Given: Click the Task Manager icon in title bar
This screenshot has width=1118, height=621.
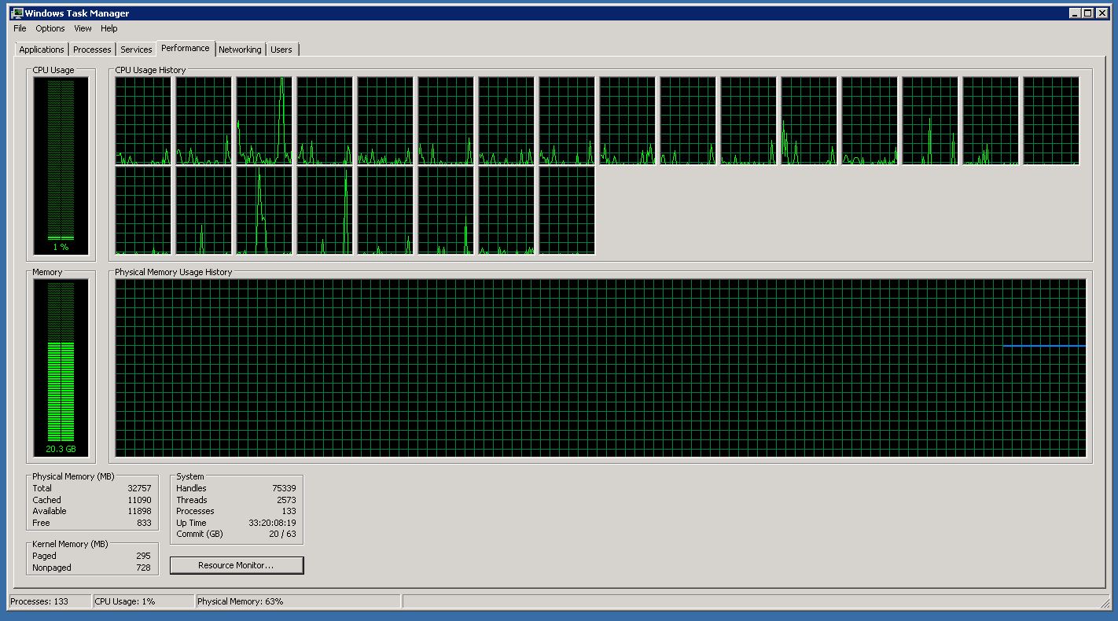Looking at the screenshot, I should (17, 13).
